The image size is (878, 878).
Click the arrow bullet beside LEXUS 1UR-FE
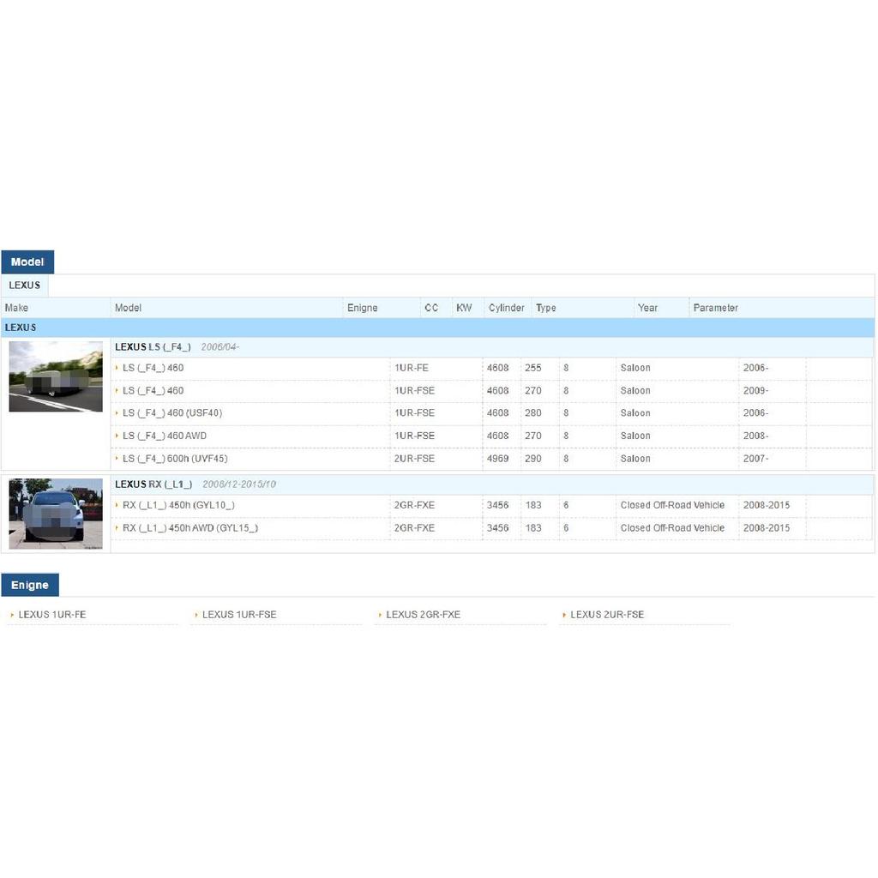[x=12, y=615]
